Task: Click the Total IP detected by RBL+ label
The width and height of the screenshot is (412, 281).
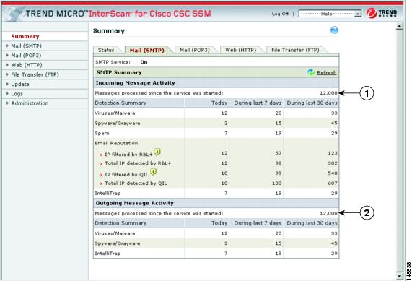Action: [138, 163]
